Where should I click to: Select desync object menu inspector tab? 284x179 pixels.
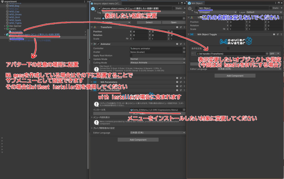[x=106, y=3]
